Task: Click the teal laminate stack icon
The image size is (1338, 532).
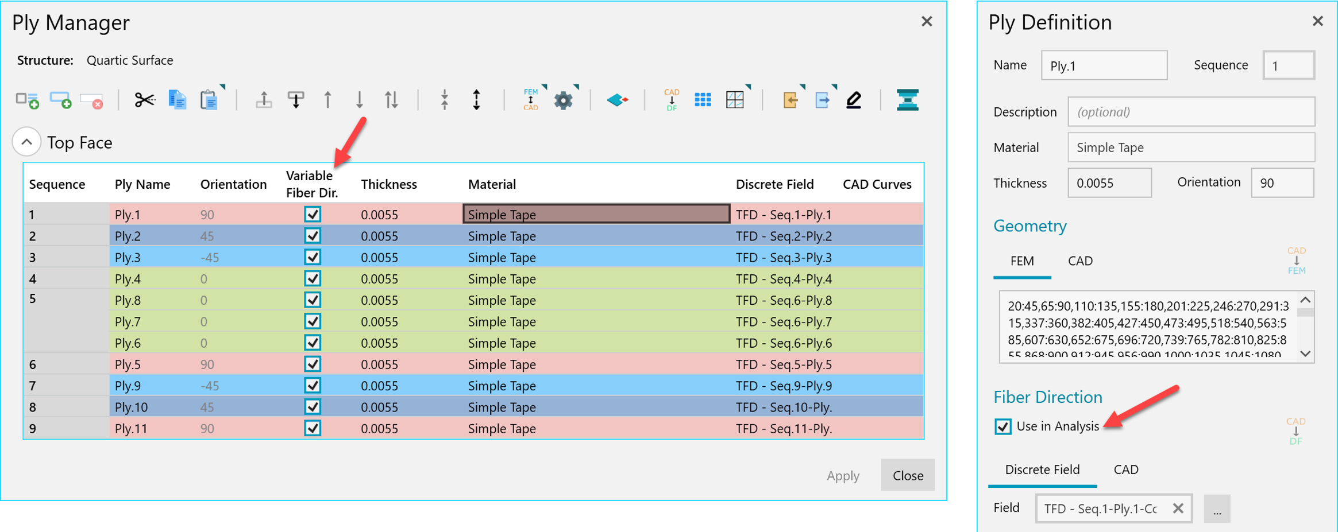Action: click(x=907, y=100)
